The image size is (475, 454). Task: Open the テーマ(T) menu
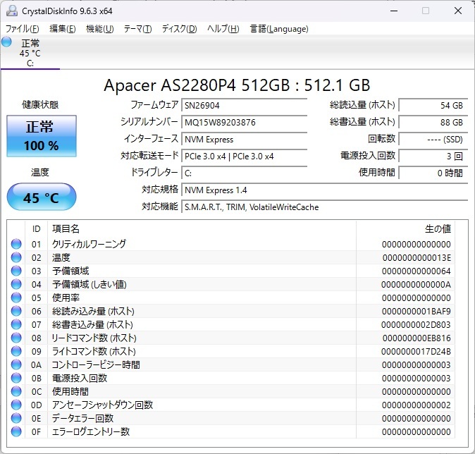coord(138,29)
